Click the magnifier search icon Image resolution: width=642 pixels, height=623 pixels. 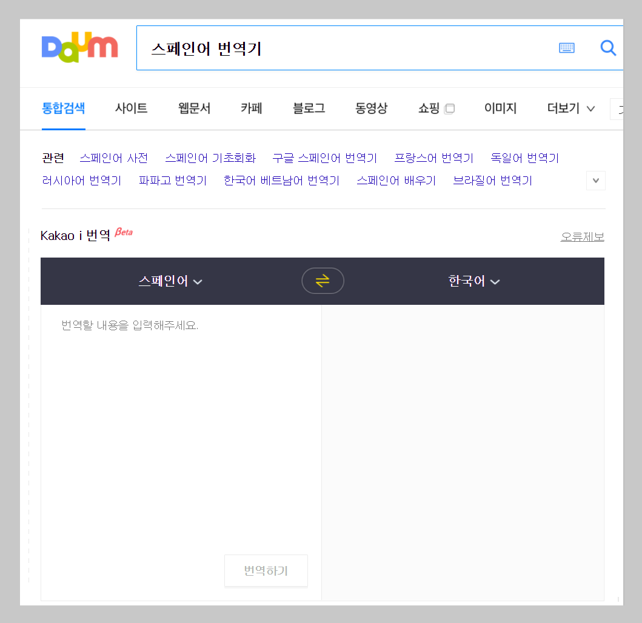click(x=608, y=48)
